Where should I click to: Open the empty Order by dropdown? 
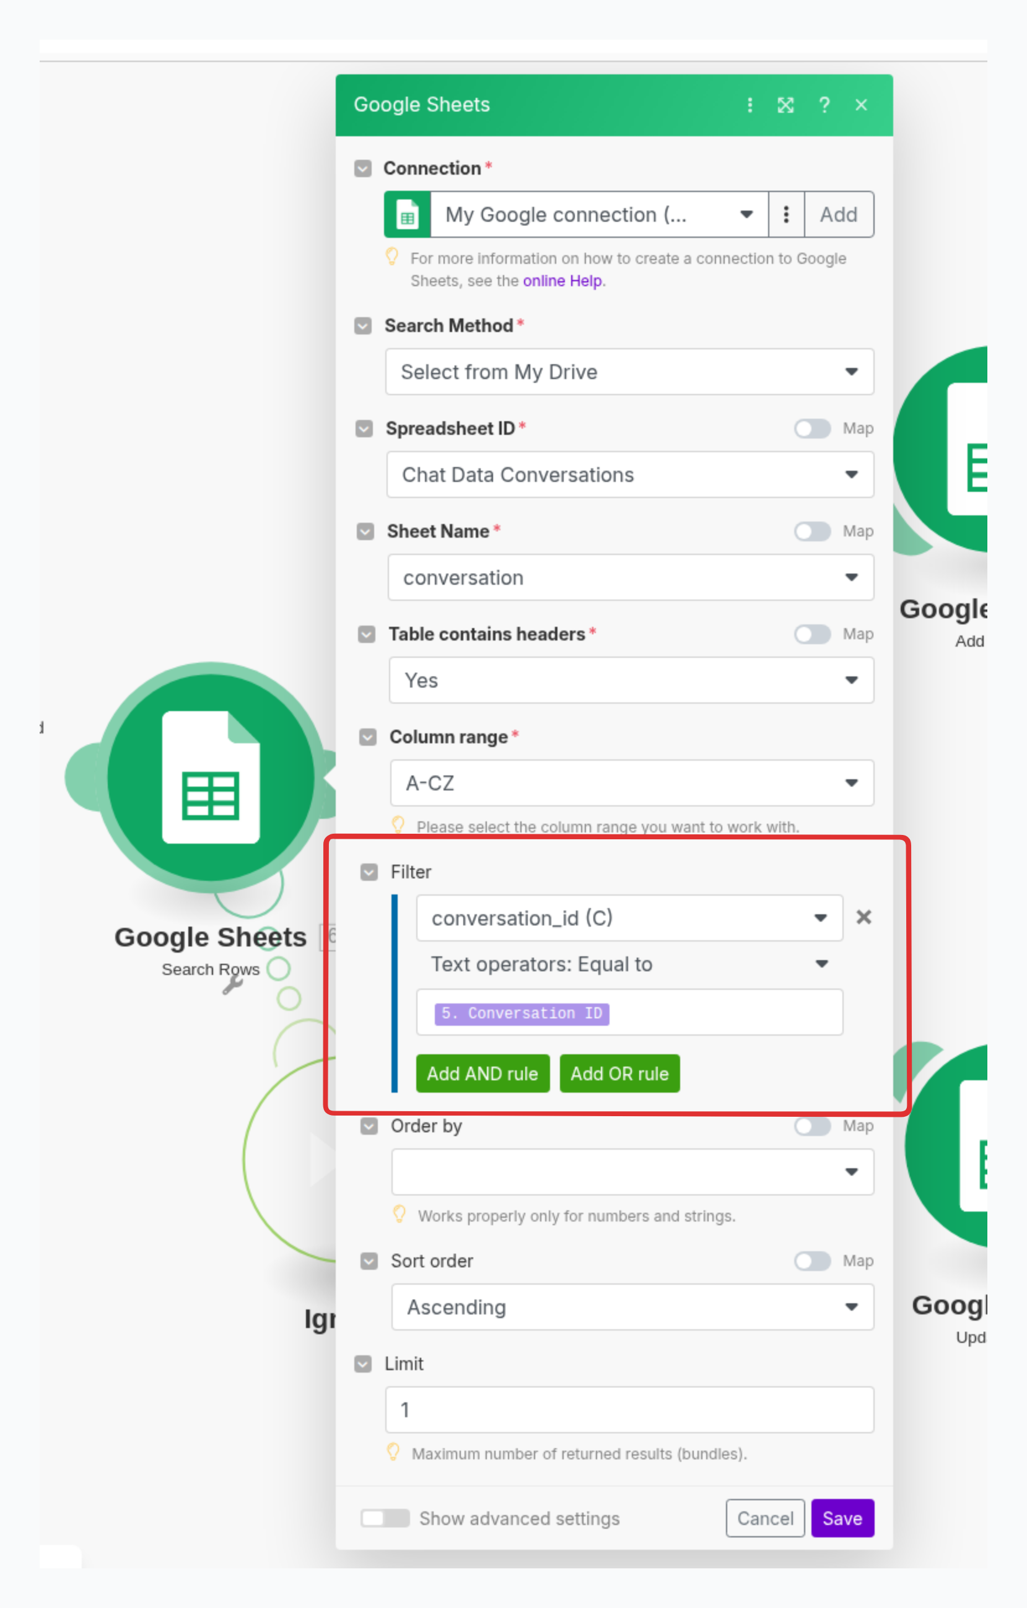tap(632, 1172)
